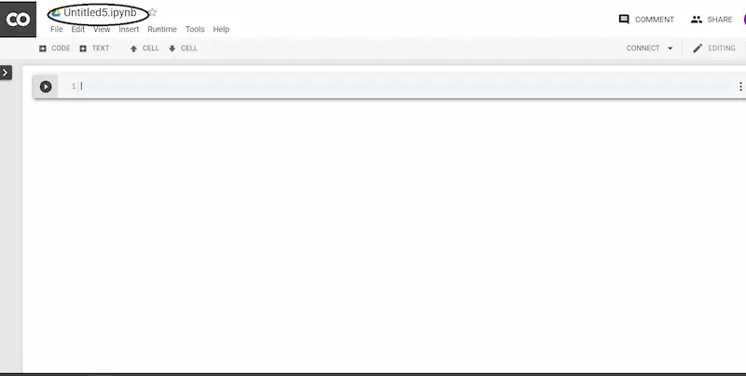Click the Colab CO logo
Viewport: 746px width, 376px height.
pyautogui.click(x=18, y=19)
